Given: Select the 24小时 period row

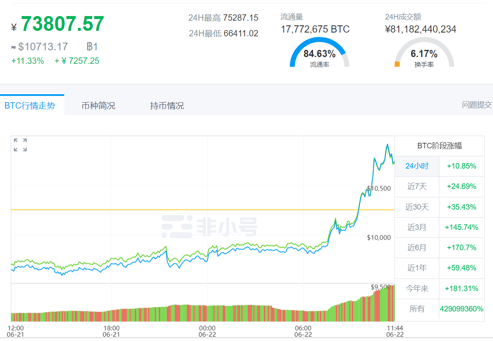Looking at the screenshot, I should tap(417, 166).
